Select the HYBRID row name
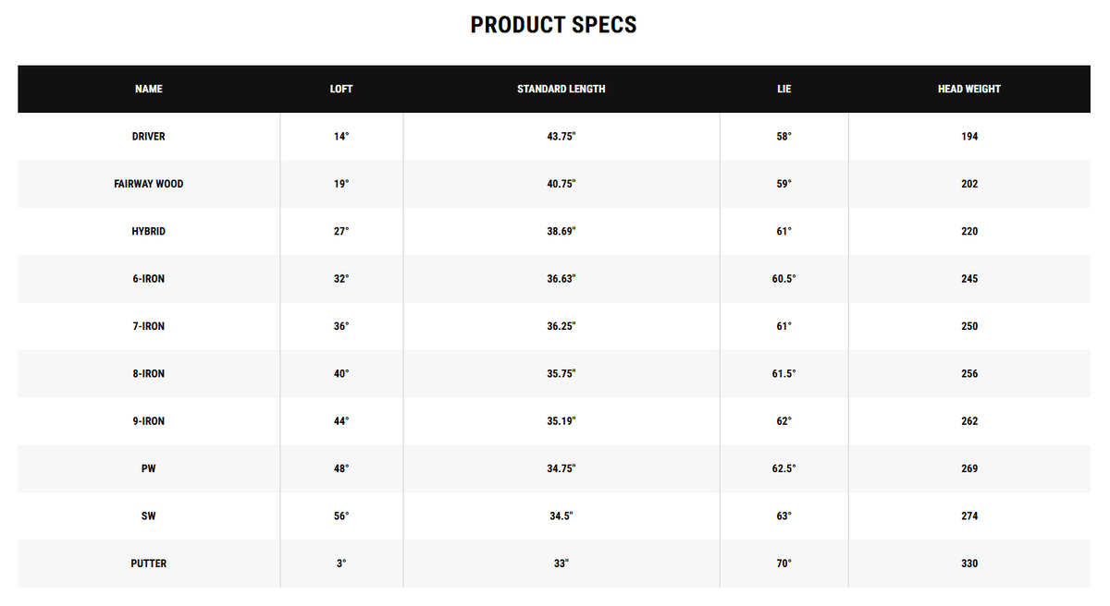 [148, 231]
